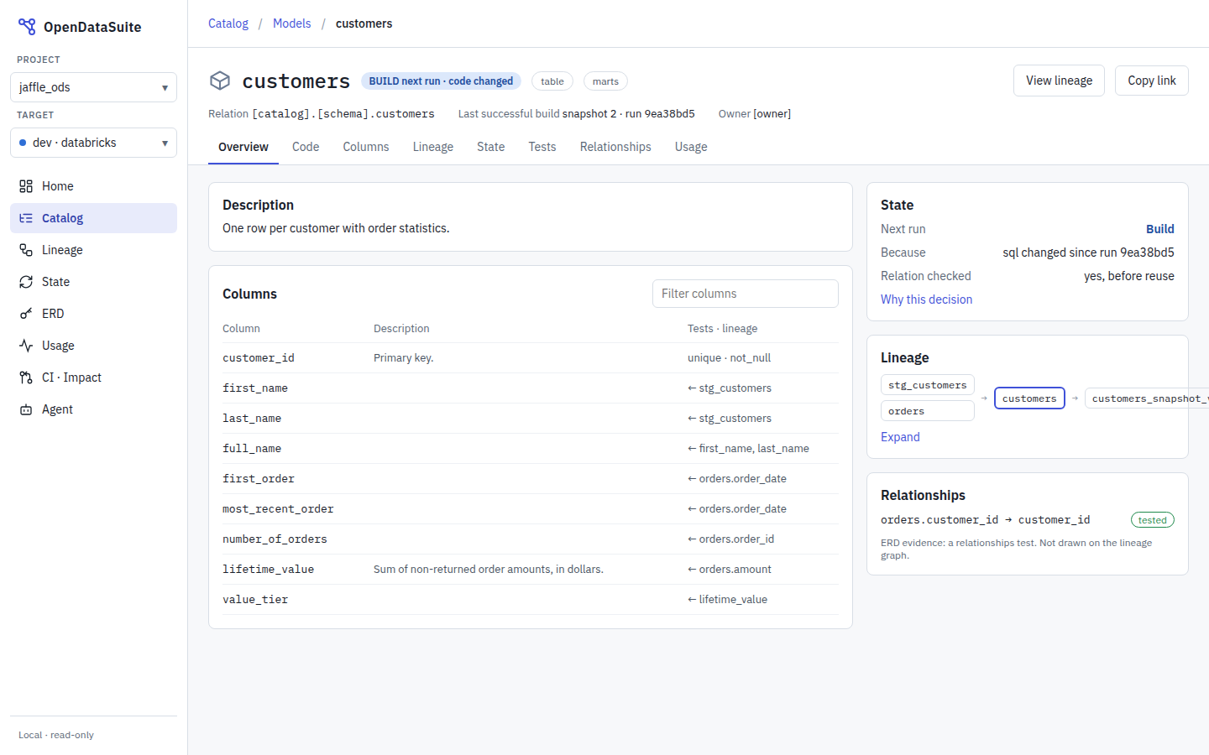
Task: Click the Agent robot icon in sidebar
Action: pyautogui.click(x=26, y=409)
